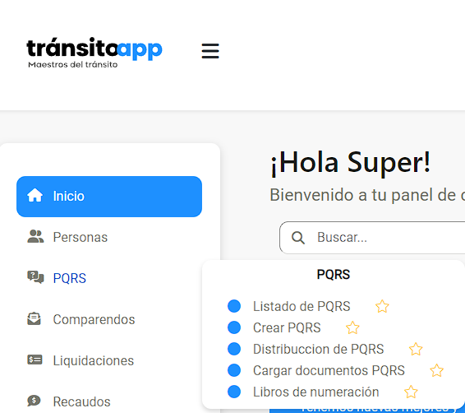The height and width of the screenshot is (413, 465).
Task: Click the PQRS chat bubbles icon
Action: tap(35, 277)
